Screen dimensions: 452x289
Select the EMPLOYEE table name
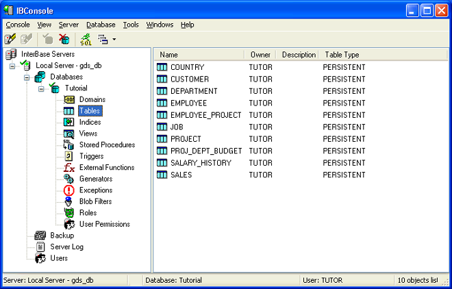188,103
